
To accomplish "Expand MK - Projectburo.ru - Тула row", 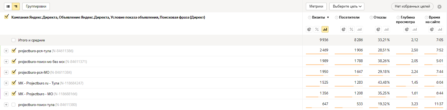I will 6,83.
